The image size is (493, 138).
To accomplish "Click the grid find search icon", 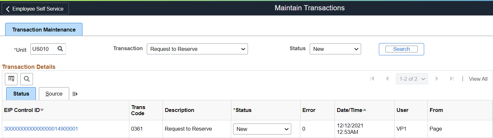I will point(27,79).
